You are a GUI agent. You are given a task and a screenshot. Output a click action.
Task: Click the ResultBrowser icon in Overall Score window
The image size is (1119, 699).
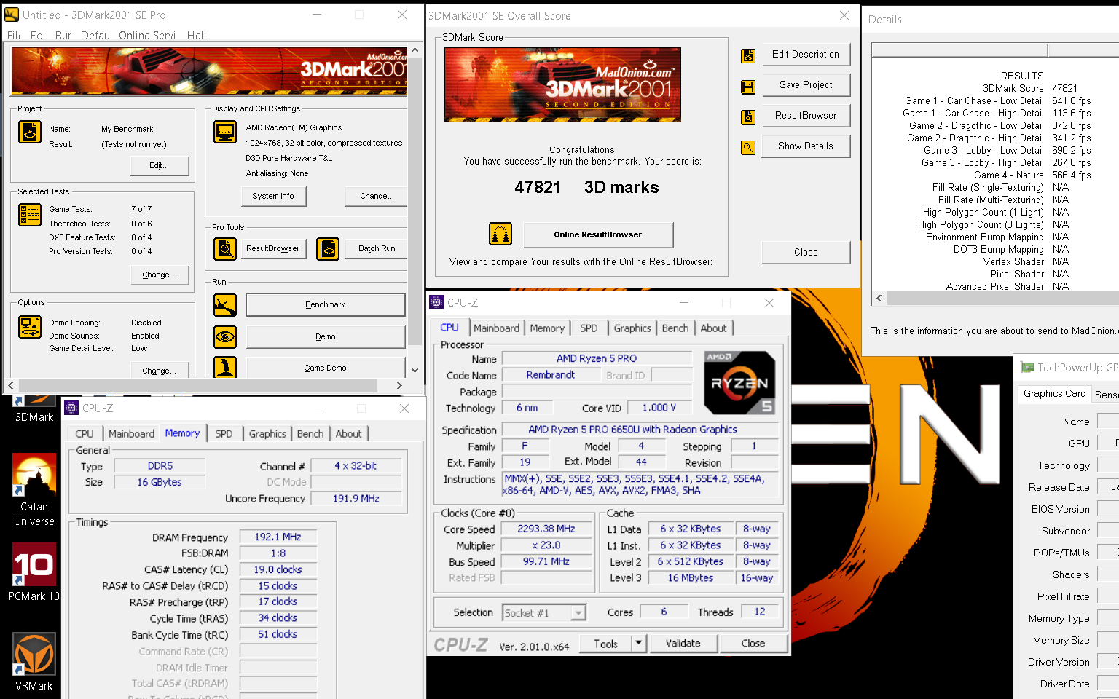pos(748,116)
